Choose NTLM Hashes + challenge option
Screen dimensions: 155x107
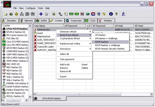[x=110, y=45]
